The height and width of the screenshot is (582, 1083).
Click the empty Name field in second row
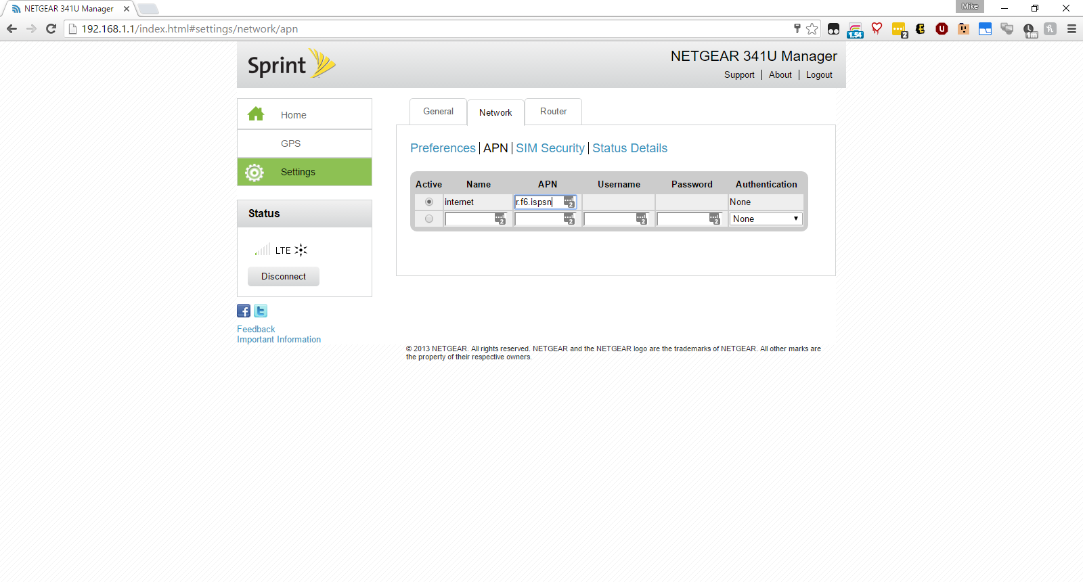pos(476,219)
